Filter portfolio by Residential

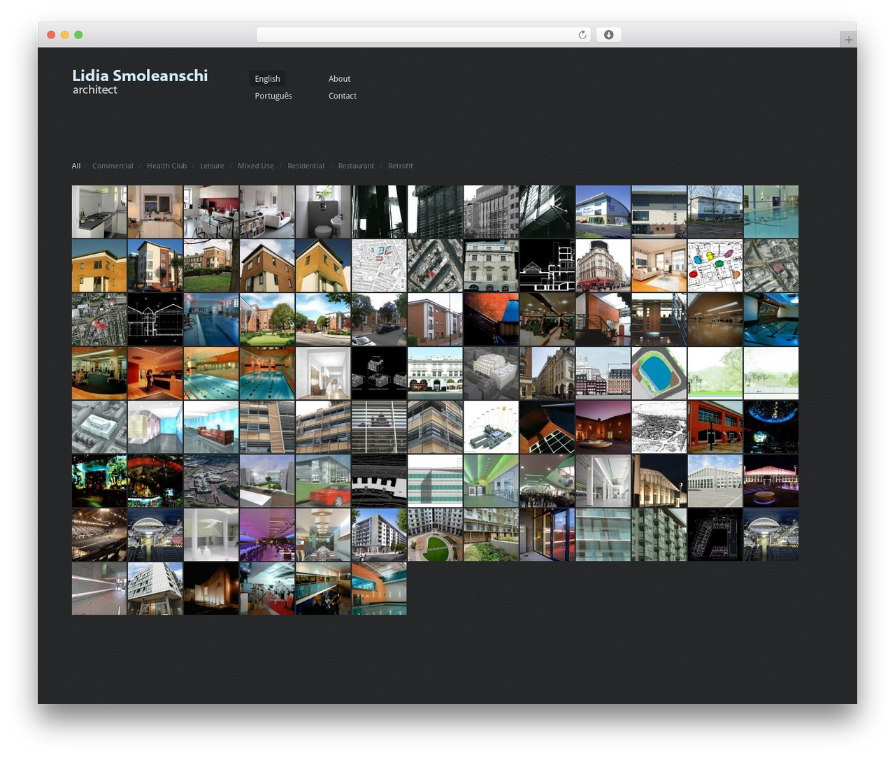pyautogui.click(x=306, y=166)
